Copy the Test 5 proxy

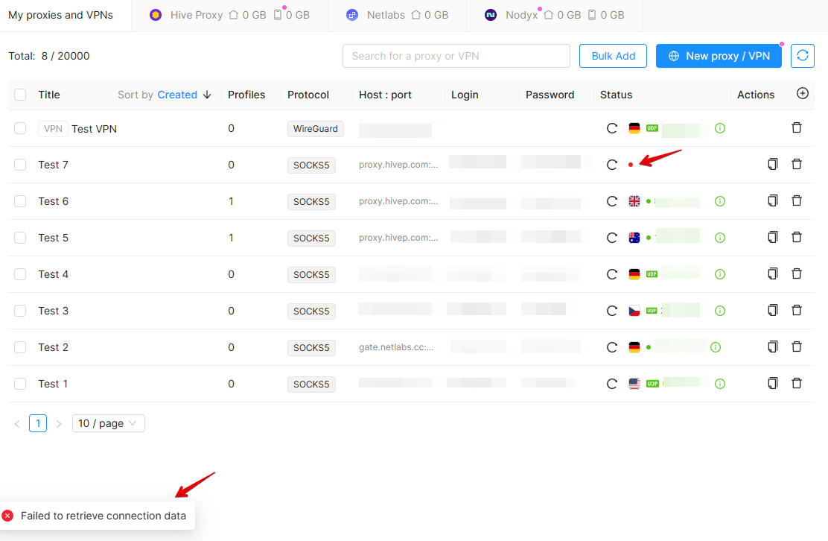pyautogui.click(x=773, y=237)
